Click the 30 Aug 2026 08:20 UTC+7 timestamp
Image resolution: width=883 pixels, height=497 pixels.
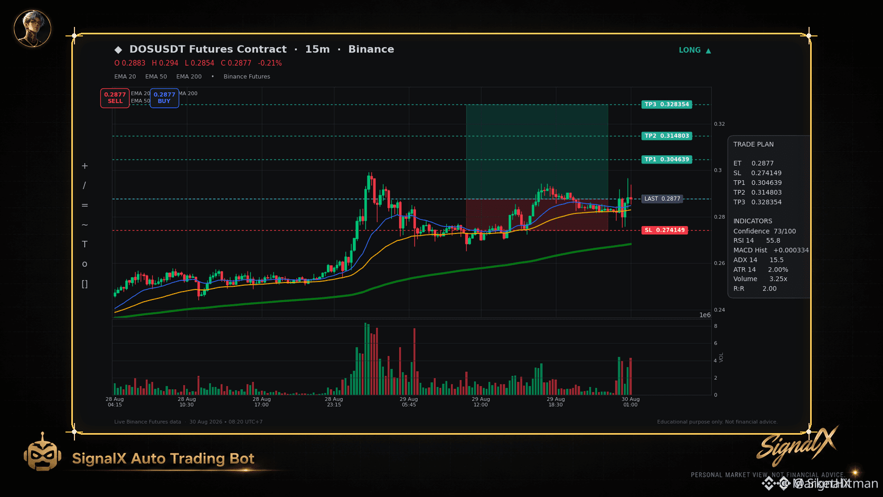226,422
